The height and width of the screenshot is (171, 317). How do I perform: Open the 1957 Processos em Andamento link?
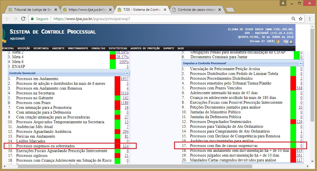(124, 79)
